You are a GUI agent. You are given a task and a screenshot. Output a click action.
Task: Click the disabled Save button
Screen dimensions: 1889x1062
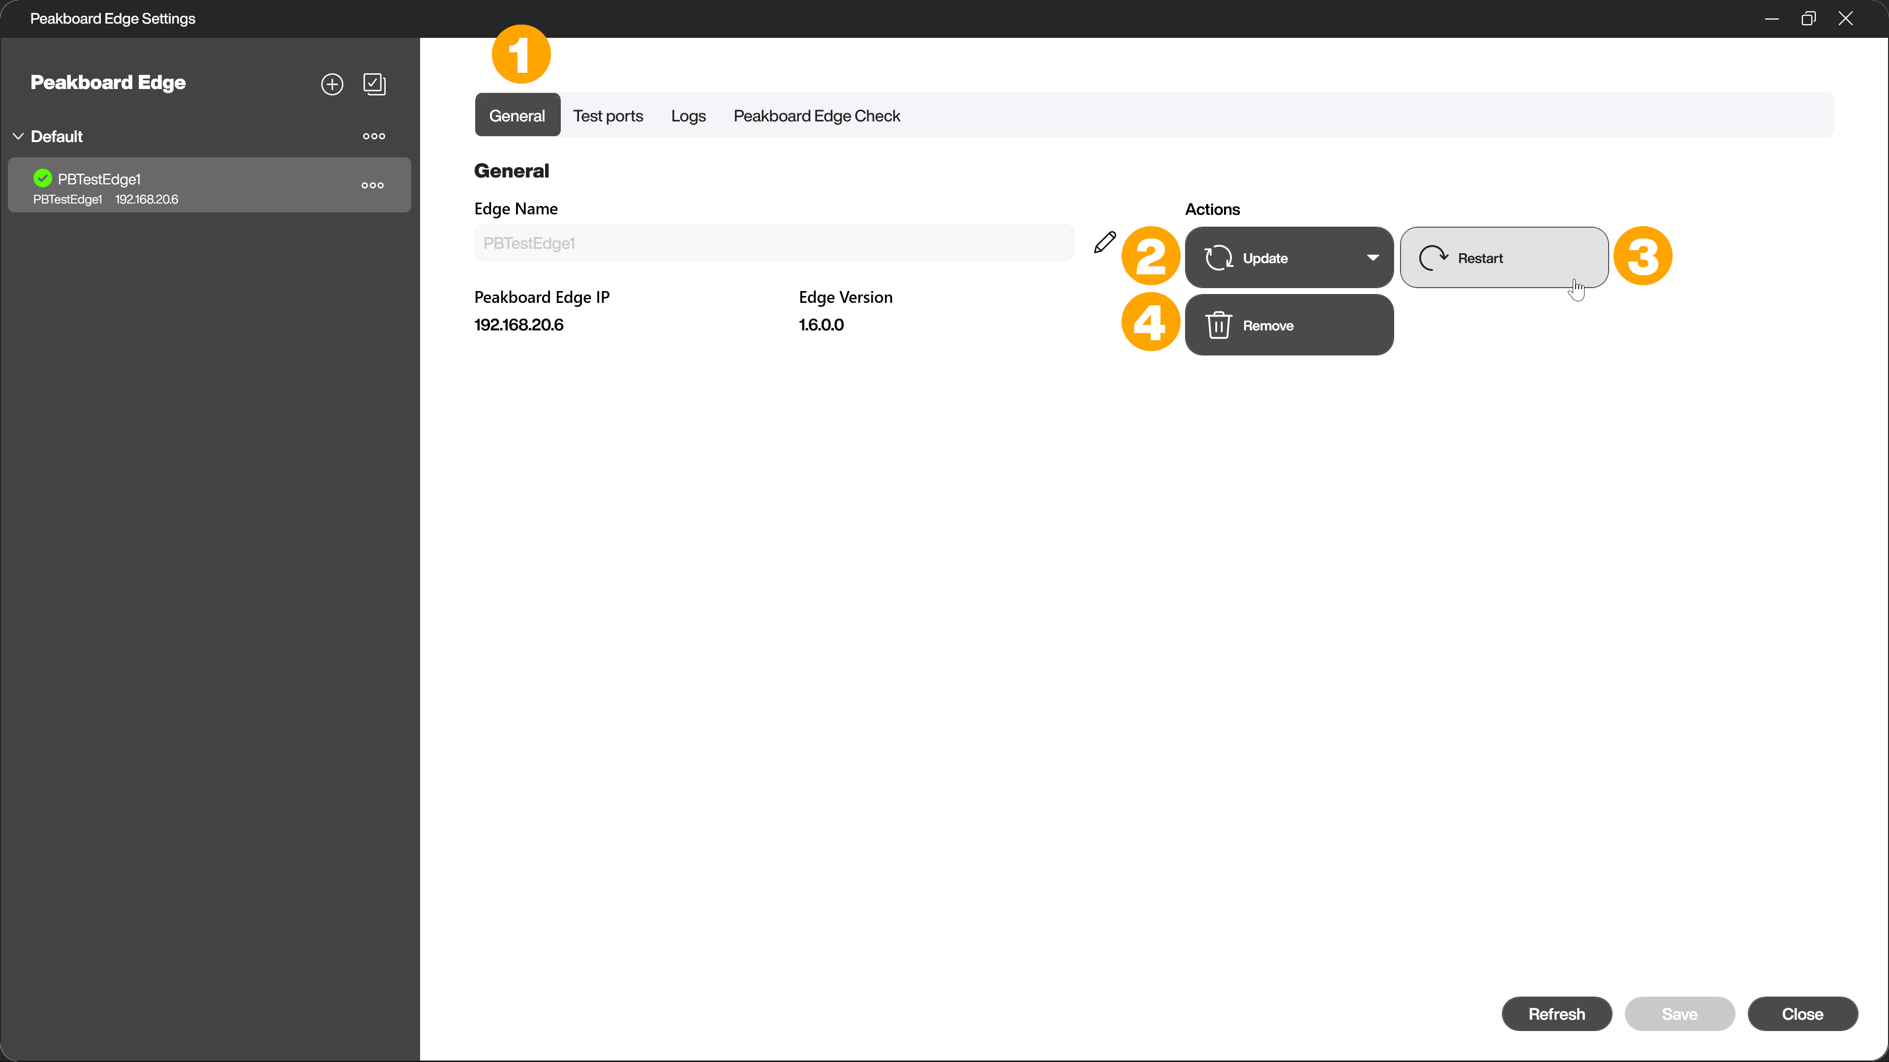click(x=1679, y=1014)
